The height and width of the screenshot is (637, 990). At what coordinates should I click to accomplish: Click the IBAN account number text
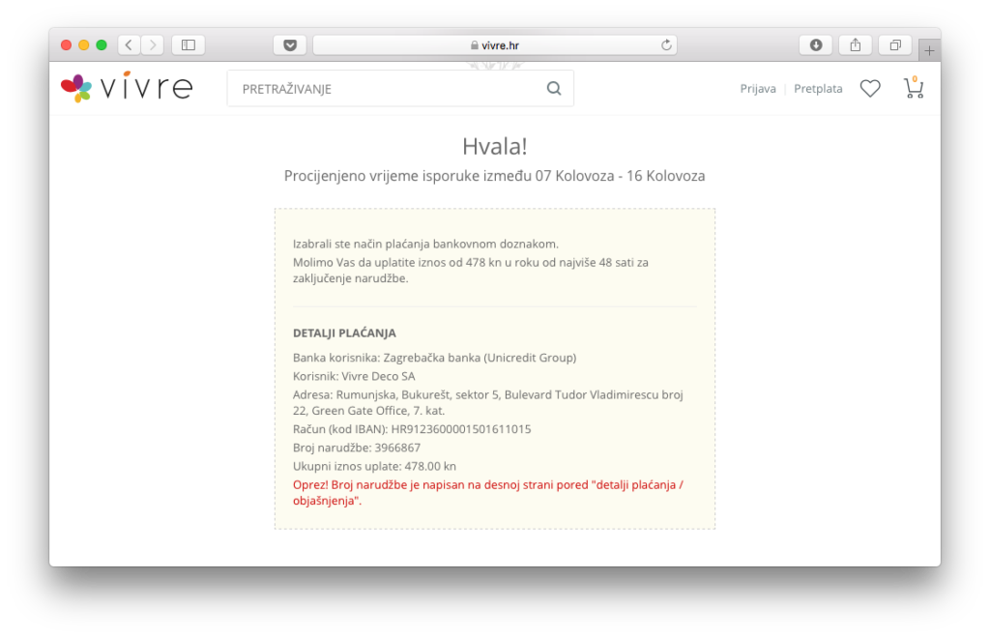pyautogui.click(x=461, y=429)
